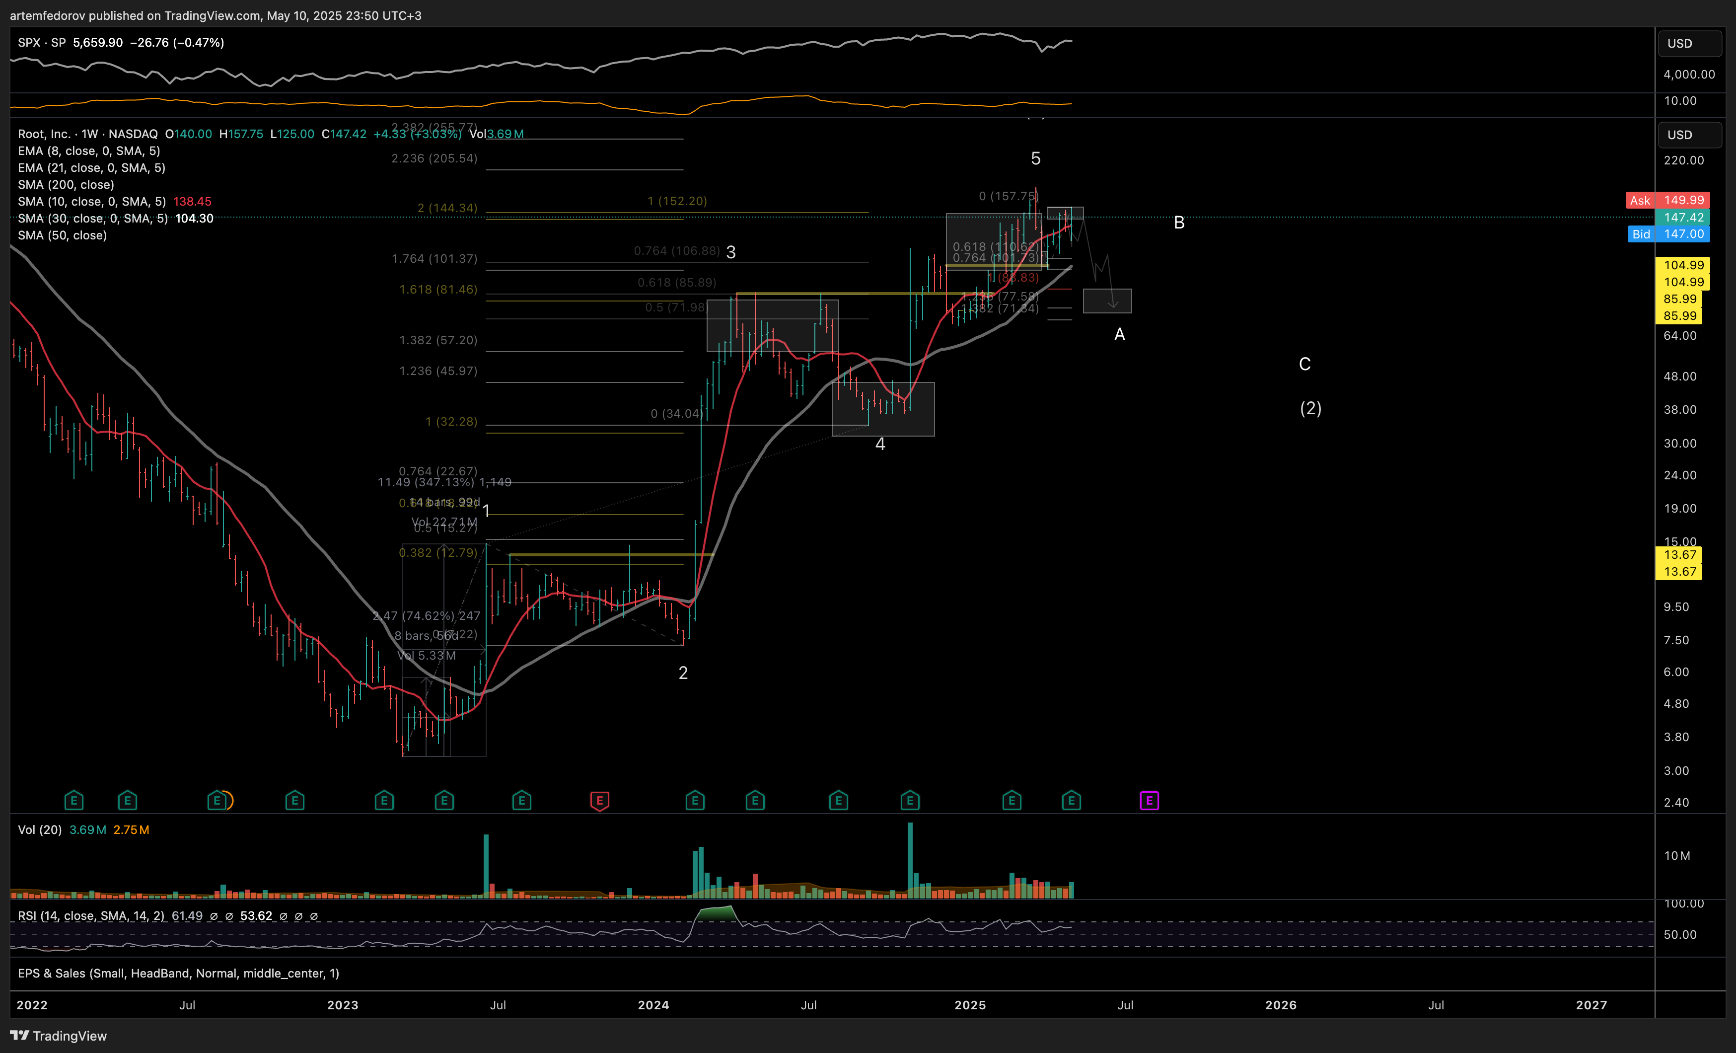Select the RSI (14, close, SMA, 14, 2) legend

(91, 915)
